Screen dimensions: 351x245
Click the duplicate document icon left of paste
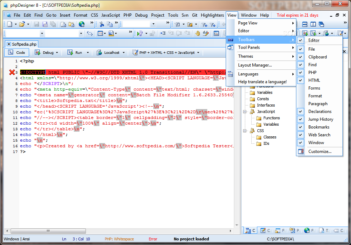63,24
